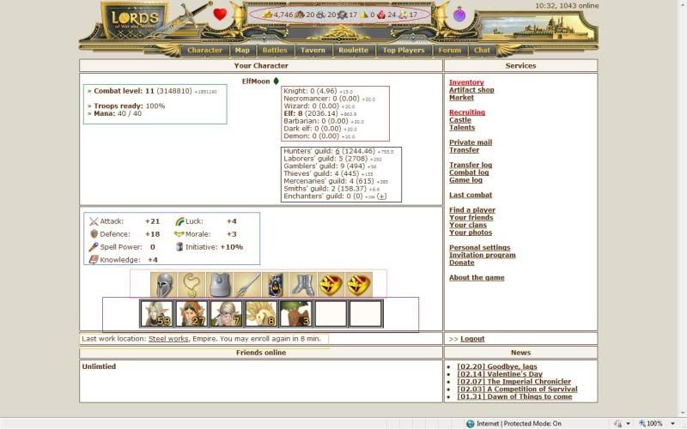Click the amulet necklace equipment icon
Image resolution: width=687 pixels, height=429 pixels.
point(191,285)
